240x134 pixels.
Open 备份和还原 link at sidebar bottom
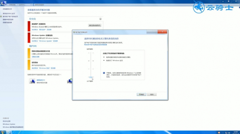6,121
